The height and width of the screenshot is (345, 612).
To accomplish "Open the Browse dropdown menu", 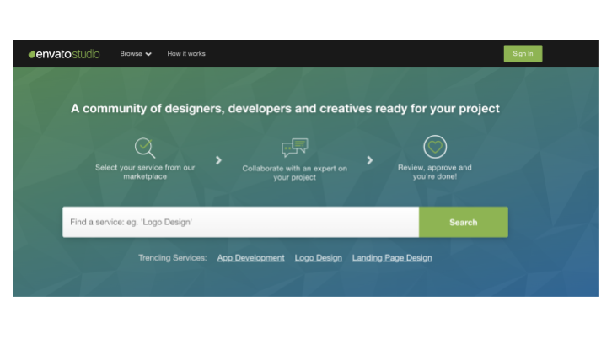I will [x=136, y=54].
